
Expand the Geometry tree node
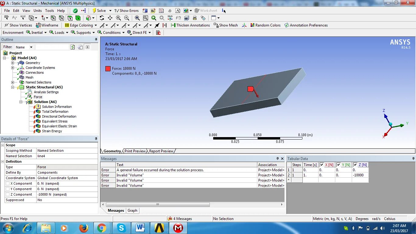(x=12, y=63)
